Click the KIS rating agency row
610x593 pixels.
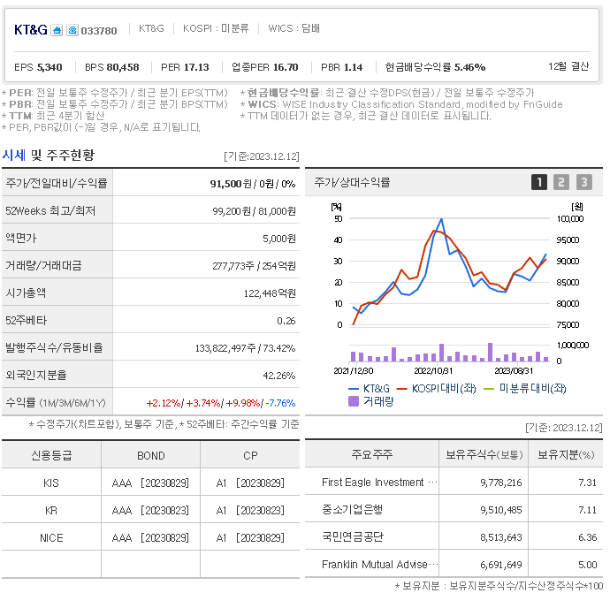[150, 483]
